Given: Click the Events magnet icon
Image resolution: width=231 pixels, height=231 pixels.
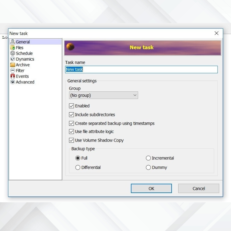Looking at the screenshot, I should [13, 76].
